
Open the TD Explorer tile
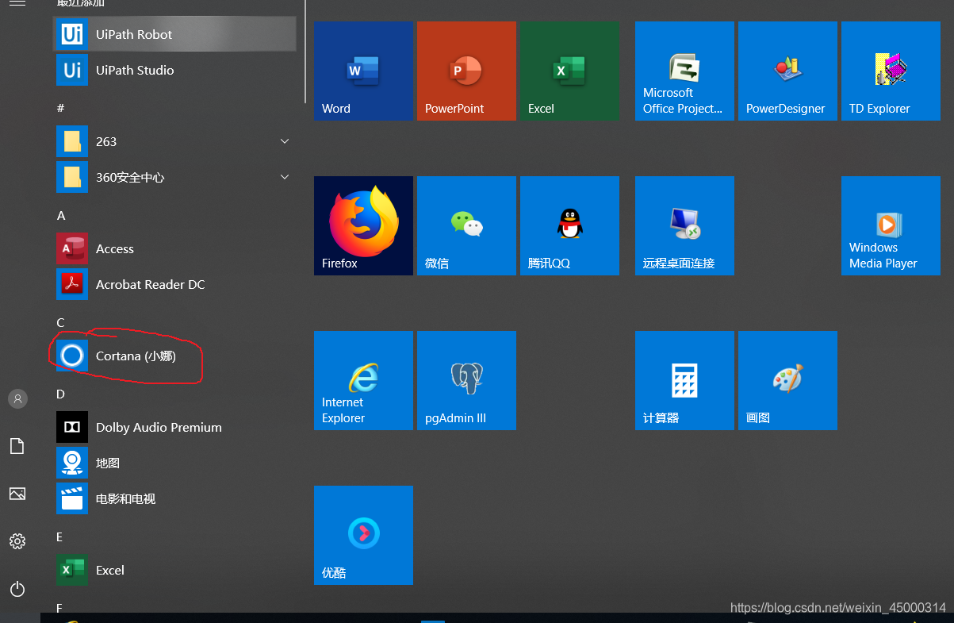coord(891,71)
